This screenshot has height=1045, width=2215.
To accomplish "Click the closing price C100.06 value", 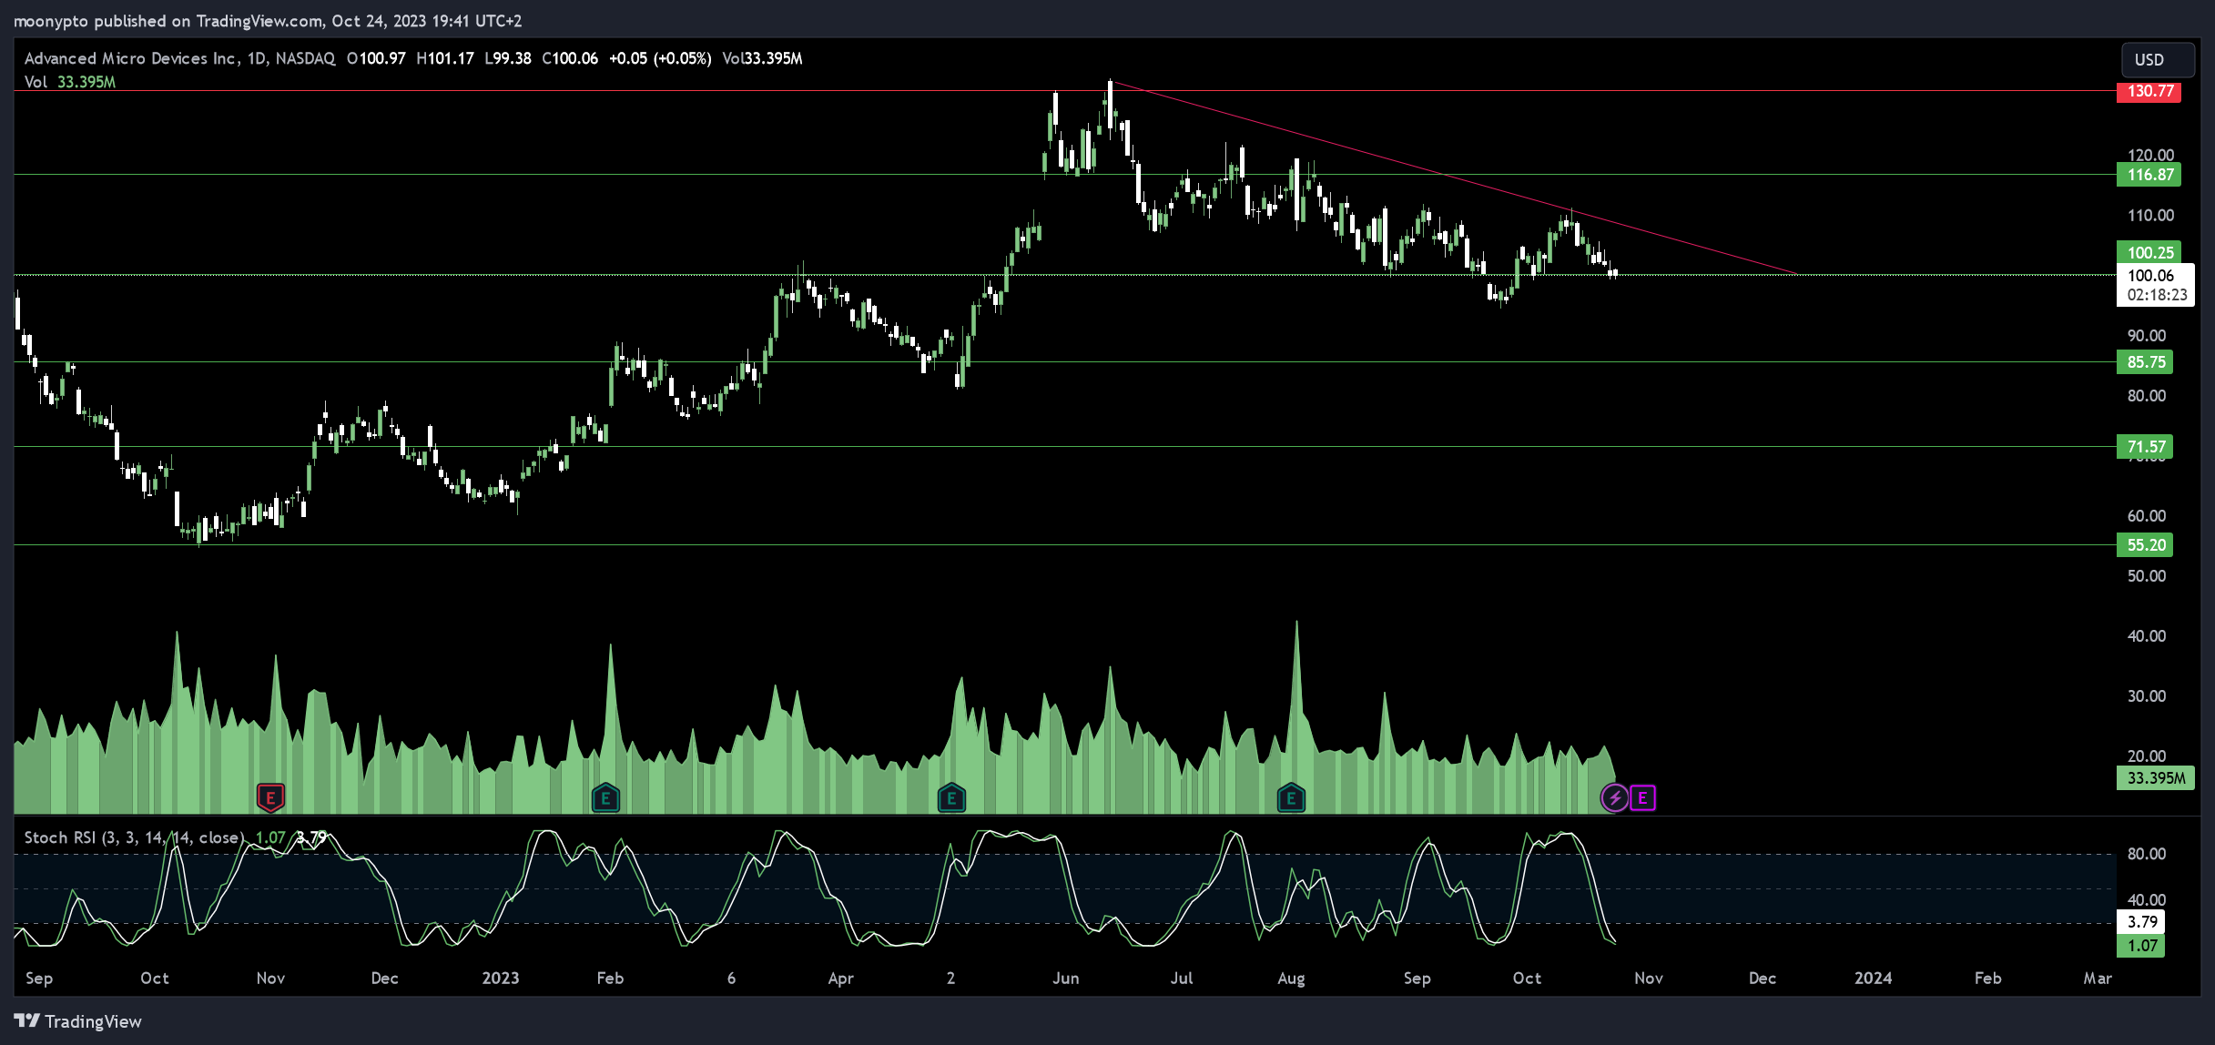I will pyautogui.click(x=570, y=58).
